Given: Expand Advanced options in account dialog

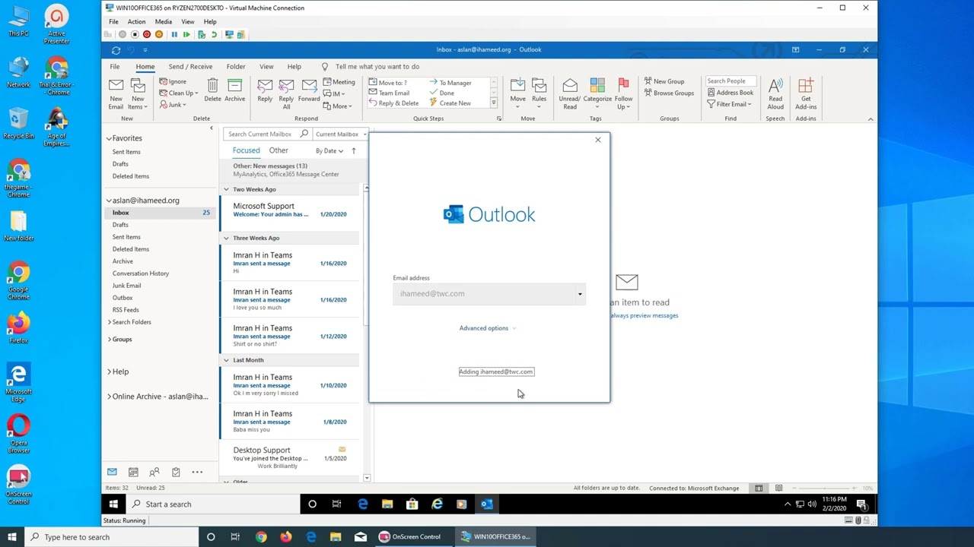Looking at the screenshot, I should [488, 328].
